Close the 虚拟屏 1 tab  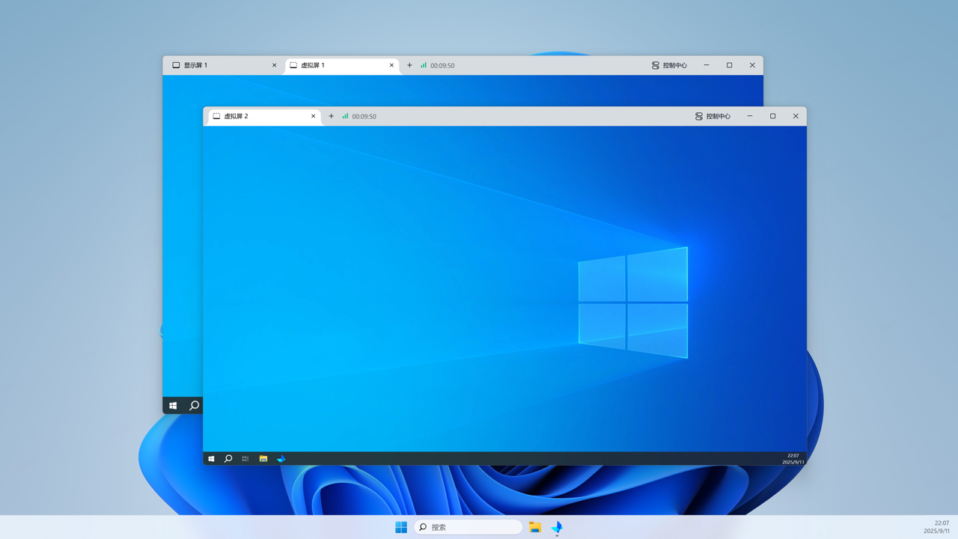tap(391, 66)
